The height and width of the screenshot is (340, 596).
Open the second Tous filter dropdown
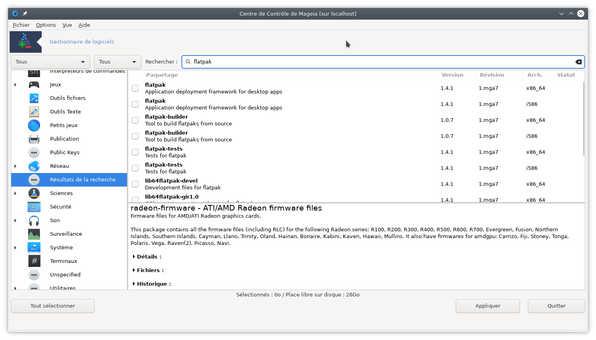tap(118, 62)
